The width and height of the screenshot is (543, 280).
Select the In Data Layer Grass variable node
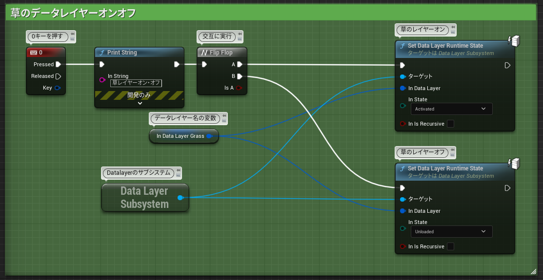pos(184,136)
